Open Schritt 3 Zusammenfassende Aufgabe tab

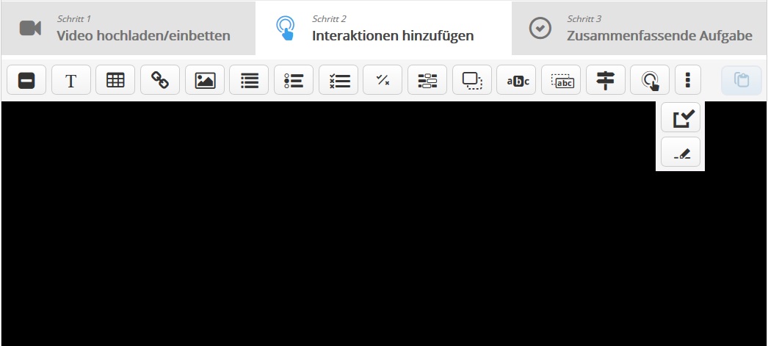[x=640, y=29]
